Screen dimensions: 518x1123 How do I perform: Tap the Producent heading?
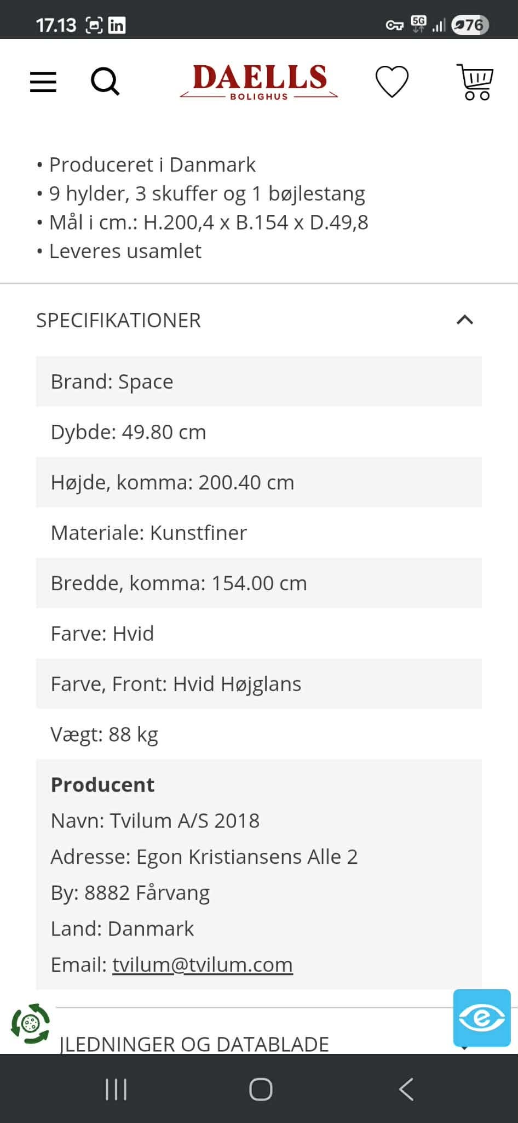point(102,785)
